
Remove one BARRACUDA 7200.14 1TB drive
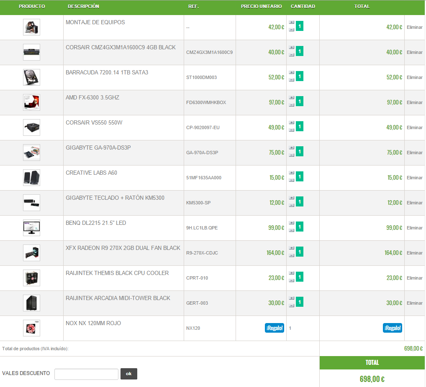click(x=292, y=80)
